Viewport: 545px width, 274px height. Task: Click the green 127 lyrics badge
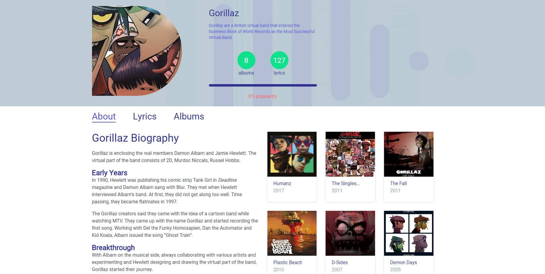pos(279,60)
